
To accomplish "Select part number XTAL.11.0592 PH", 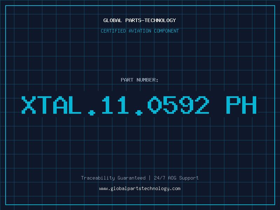I will 139,105.
